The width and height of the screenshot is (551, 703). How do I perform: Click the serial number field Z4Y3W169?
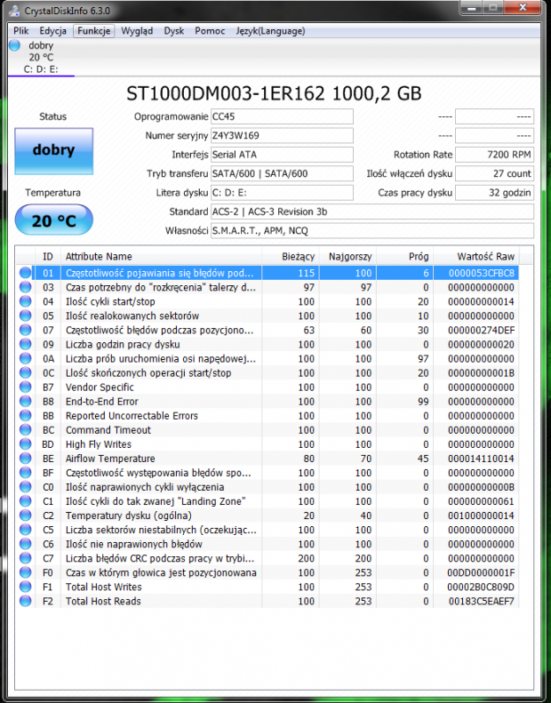(281, 135)
